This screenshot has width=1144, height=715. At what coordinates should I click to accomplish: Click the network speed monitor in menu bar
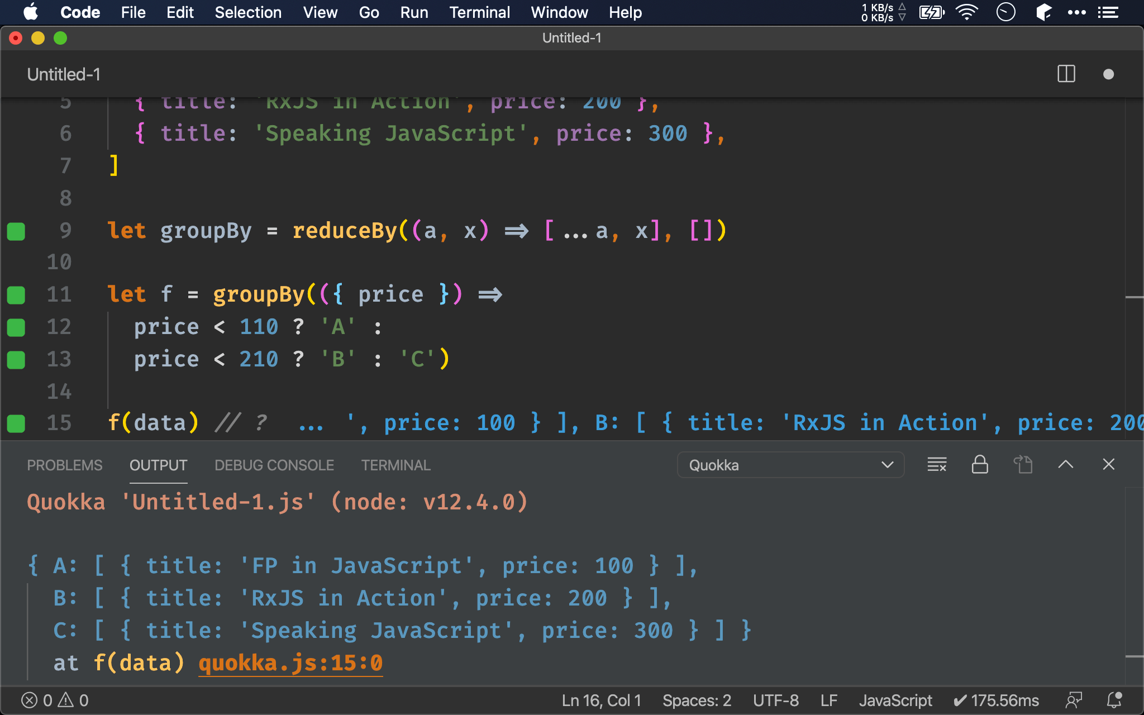(x=883, y=12)
